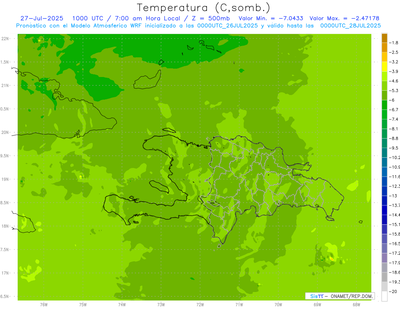Pick the green swatch between -6 and -6.7
This screenshot has height=309, width=400.
tap(384, 105)
